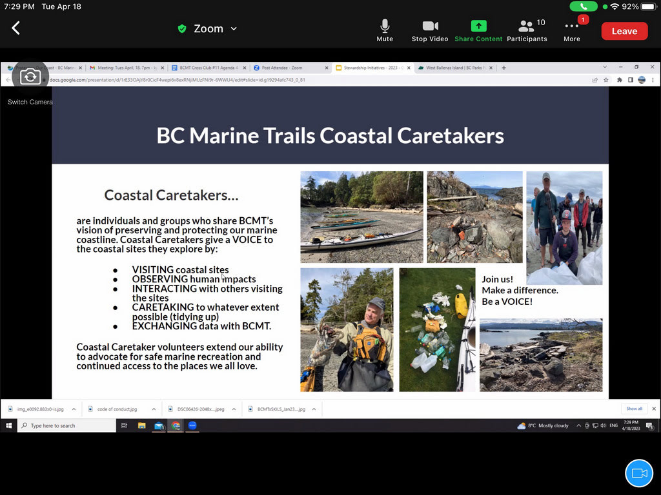Expand options for img_e0092.883x0-is.jpg download

coord(74,409)
